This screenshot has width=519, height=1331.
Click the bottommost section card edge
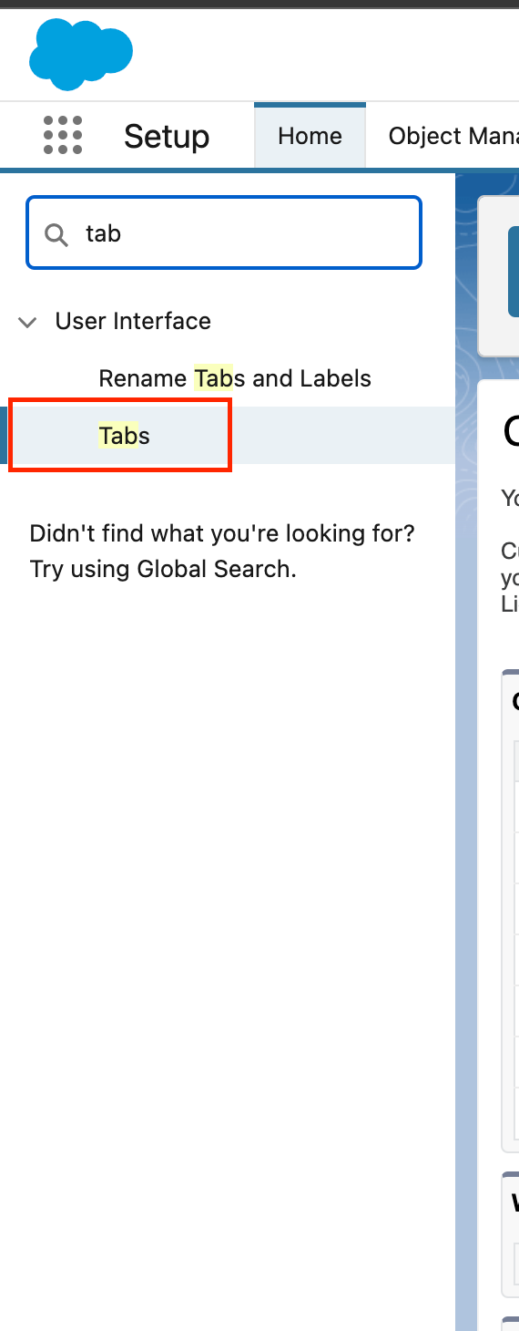point(511,1323)
